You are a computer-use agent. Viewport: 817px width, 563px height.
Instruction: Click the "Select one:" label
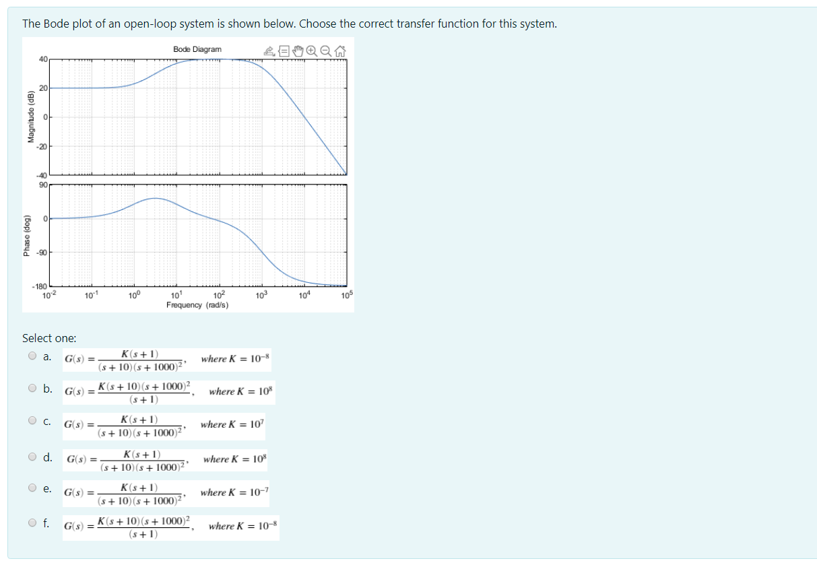tap(49, 338)
